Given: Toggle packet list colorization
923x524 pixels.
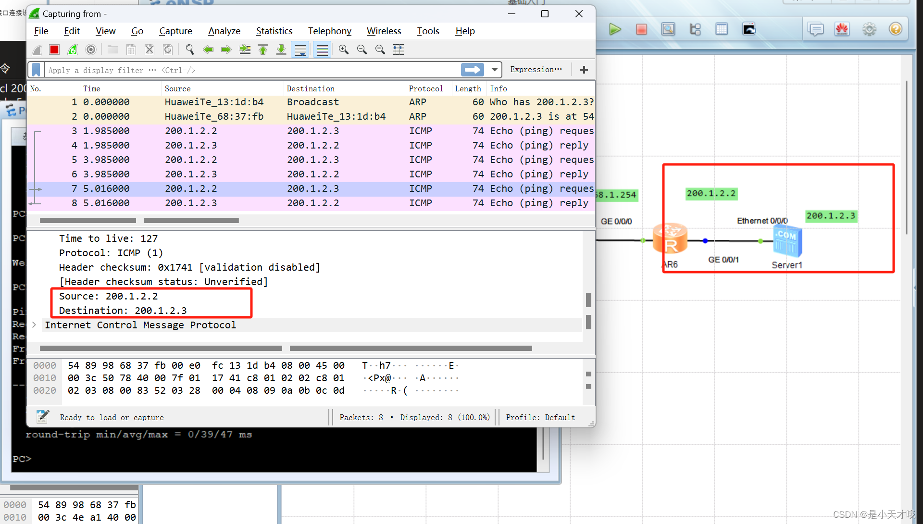Looking at the screenshot, I should point(322,50).
